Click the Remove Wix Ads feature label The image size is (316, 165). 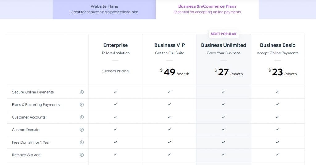[26, 155]
